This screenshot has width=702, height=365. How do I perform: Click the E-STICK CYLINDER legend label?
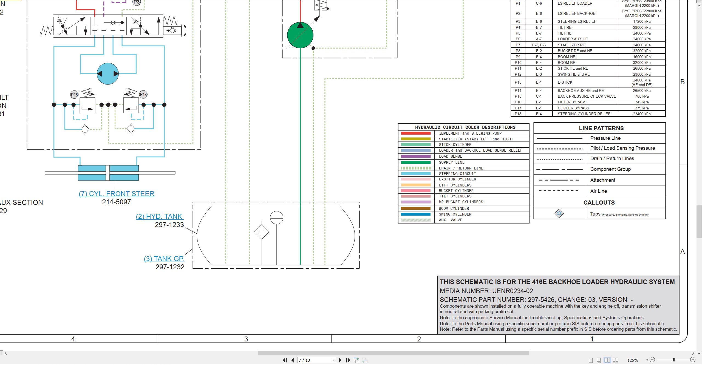coord(457,179)
